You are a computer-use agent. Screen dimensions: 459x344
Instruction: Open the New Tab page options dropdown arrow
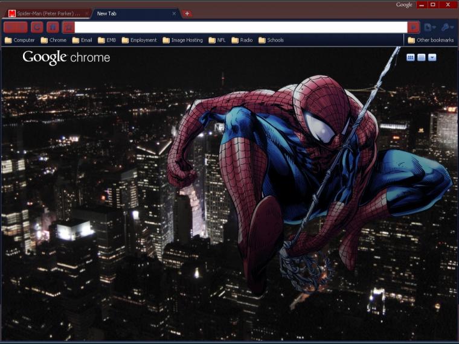tap(432, 57)
